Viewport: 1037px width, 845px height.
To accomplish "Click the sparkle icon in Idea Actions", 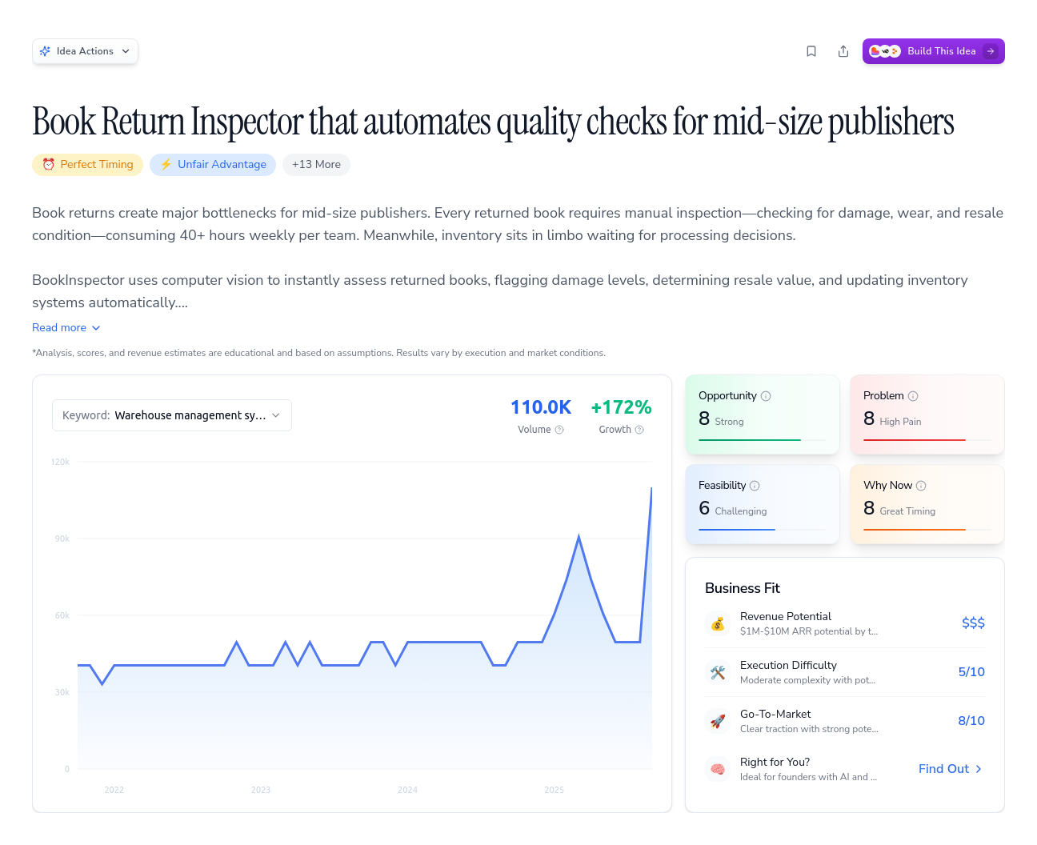I will tap(45, 50).
